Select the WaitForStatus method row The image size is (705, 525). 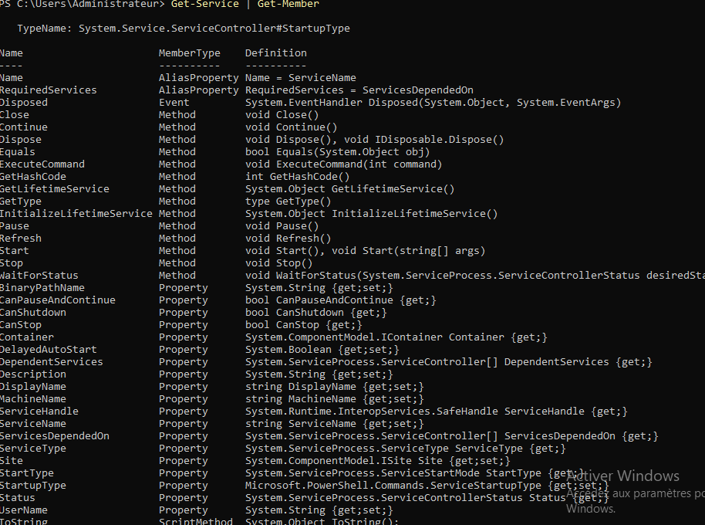(x=39, y=275)
